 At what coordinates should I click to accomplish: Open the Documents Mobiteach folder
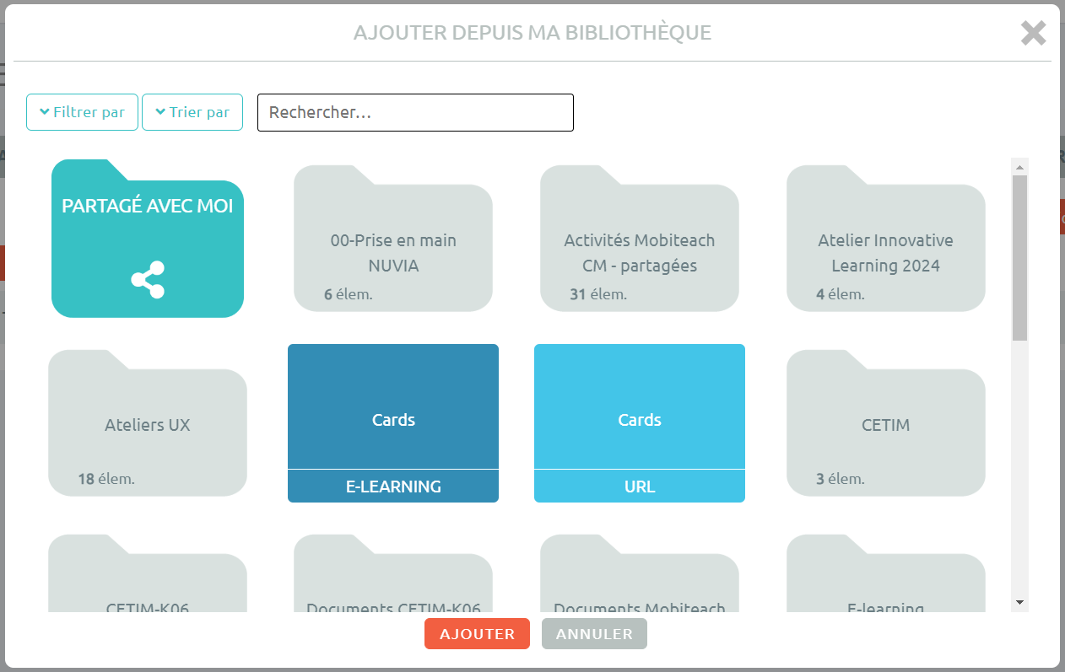coord(640,573)
